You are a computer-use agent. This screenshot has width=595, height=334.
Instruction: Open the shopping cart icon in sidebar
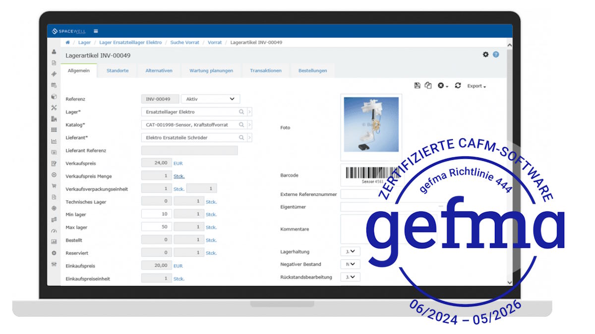(54, 186)
